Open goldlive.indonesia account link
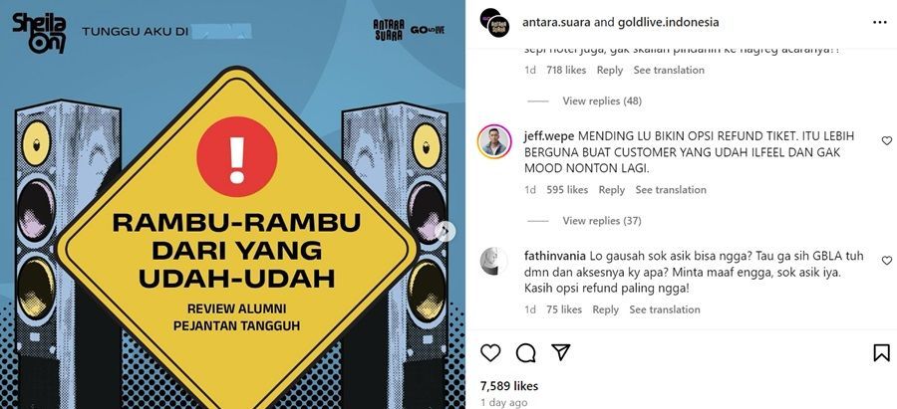This screenshot has width=897, height=409. pyautogui.click(x=668, y=22)
